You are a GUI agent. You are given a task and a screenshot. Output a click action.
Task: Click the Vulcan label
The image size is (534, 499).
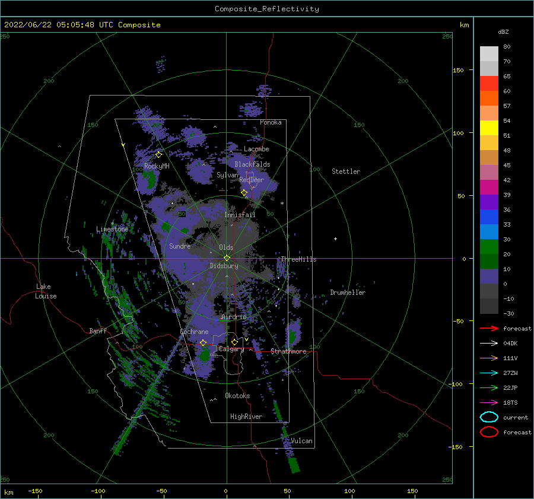pos(301,440)
